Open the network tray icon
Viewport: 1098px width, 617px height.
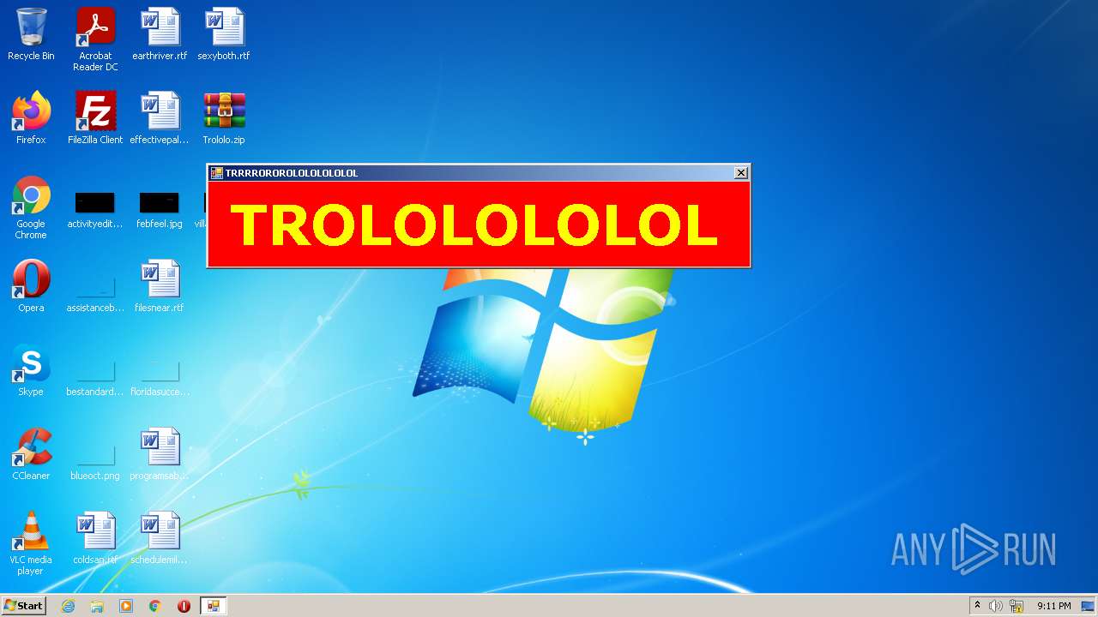(1017, 606)
